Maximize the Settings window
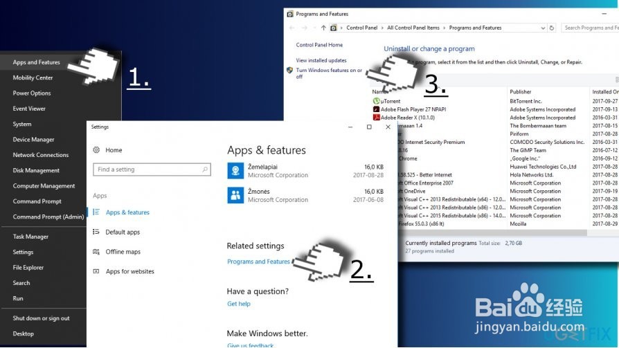619x348 pixels. pos(369,127)
